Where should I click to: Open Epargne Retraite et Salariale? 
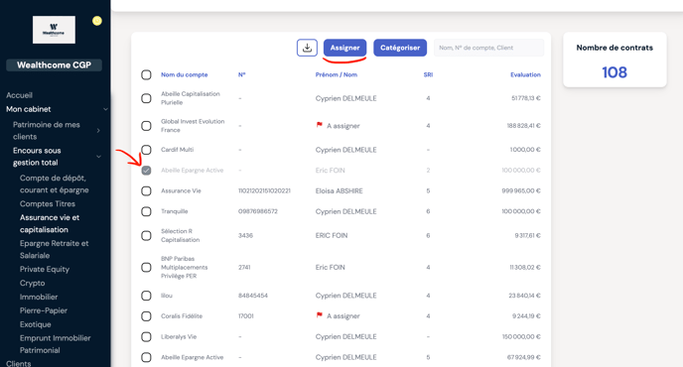coord(54,249)
